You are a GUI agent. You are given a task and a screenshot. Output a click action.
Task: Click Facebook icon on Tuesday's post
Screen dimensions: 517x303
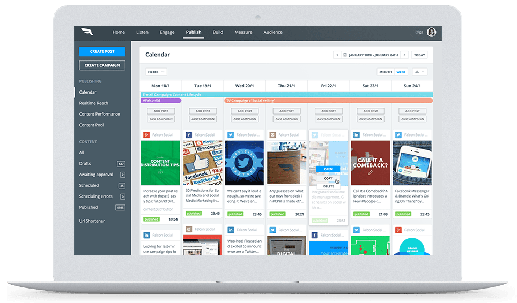coord(188,135)
